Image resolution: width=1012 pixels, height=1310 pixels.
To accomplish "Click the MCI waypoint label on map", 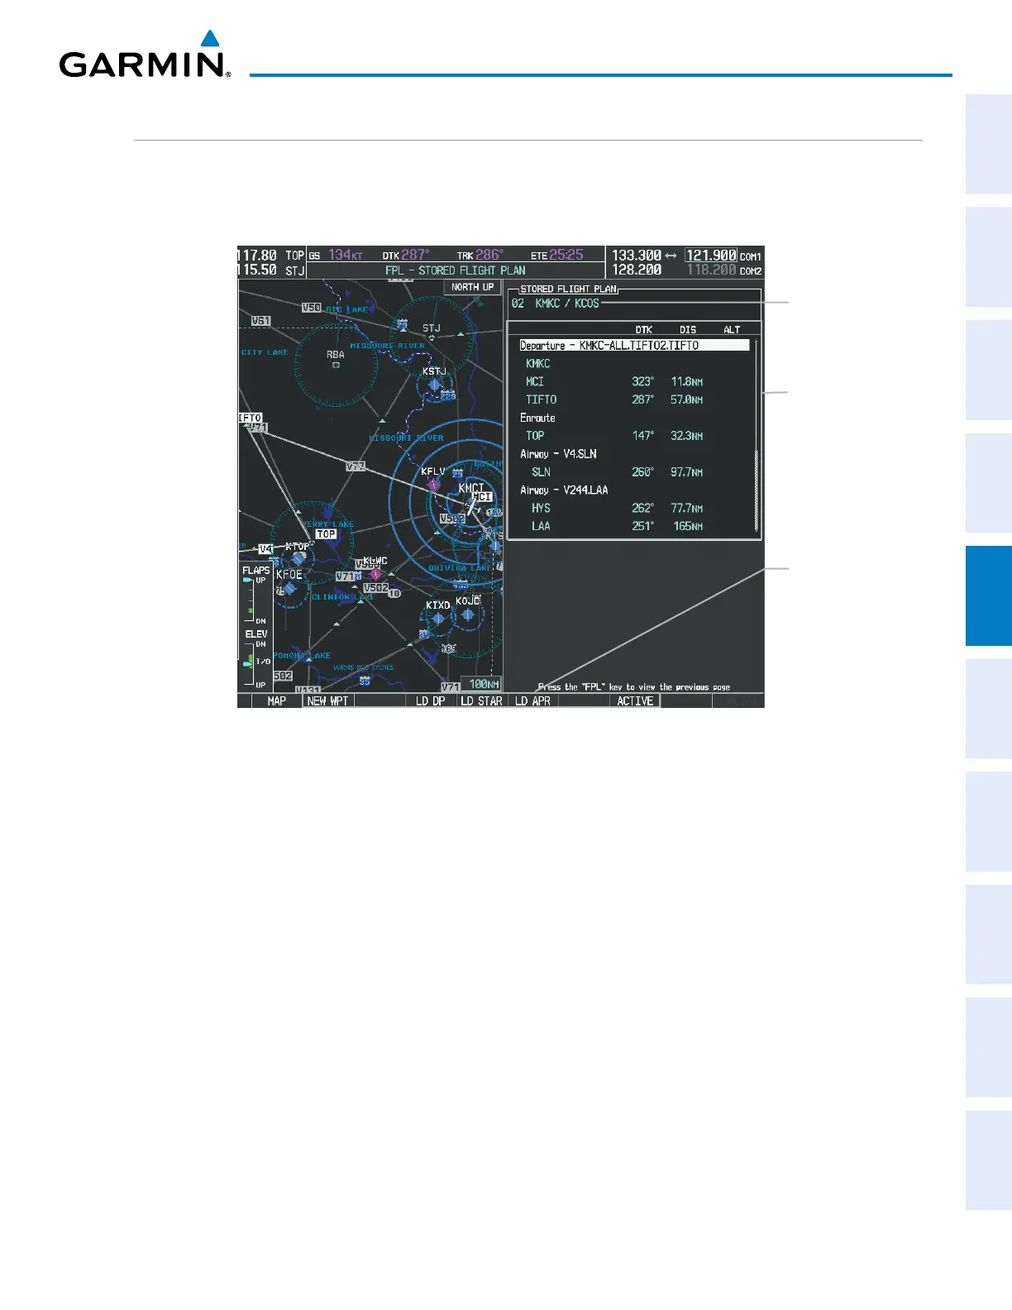I will pyautogui.click(x=482, y=497).
